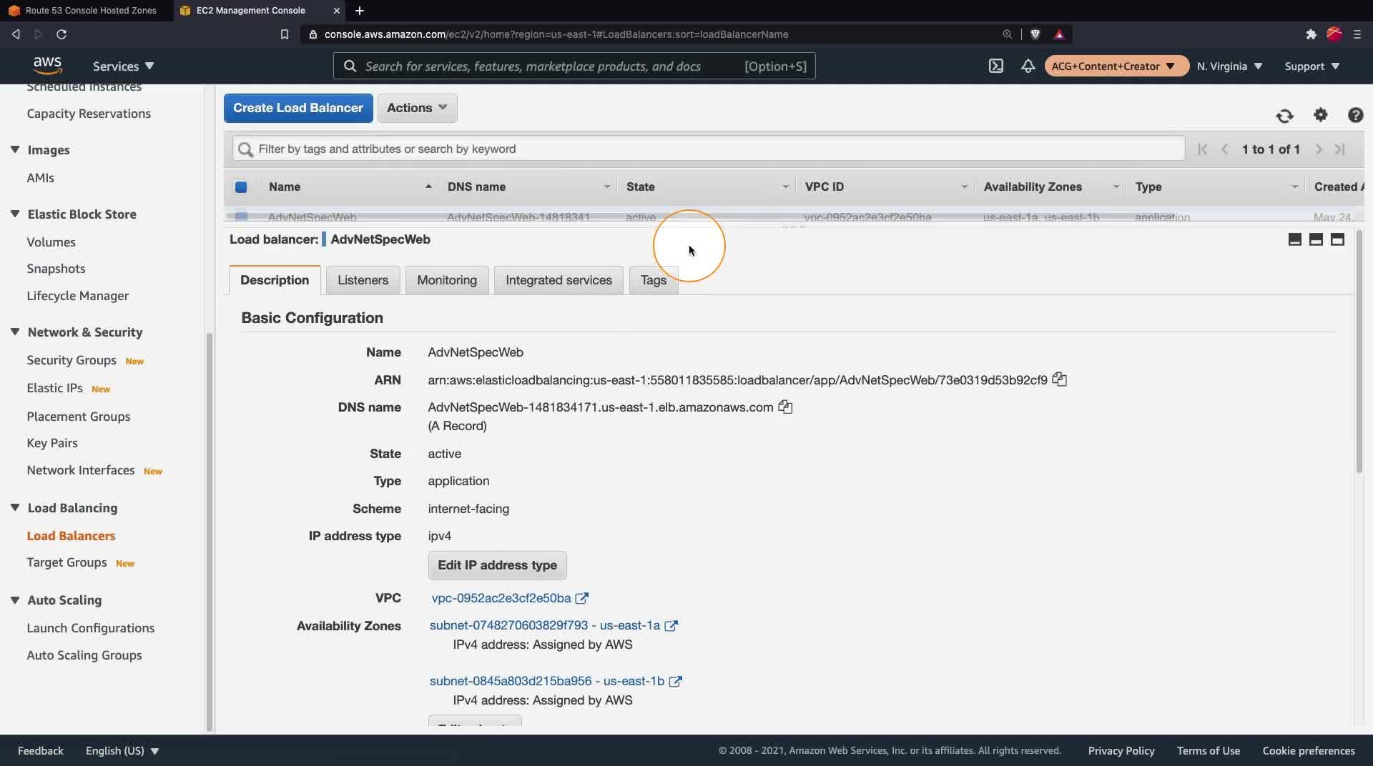Close the EC2 Management Console tab
This screenshot has height=766, width=1373.
(x=336, y=11)
